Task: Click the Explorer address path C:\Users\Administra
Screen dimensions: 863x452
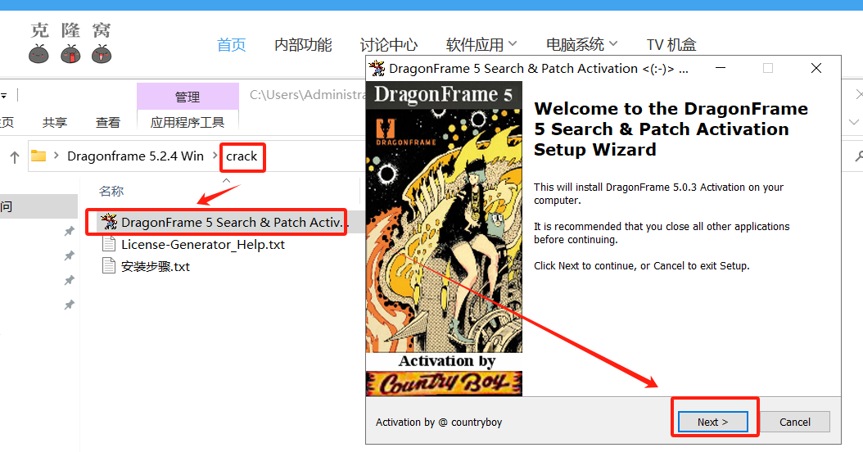Action: [x=306, y=95]
